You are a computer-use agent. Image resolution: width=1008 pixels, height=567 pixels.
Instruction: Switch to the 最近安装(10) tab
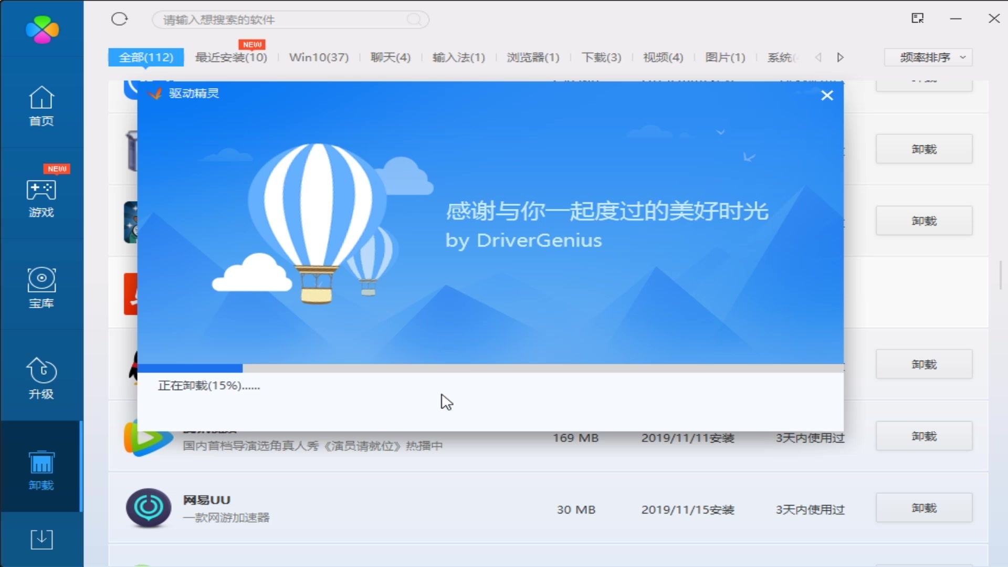click(231, 57)
